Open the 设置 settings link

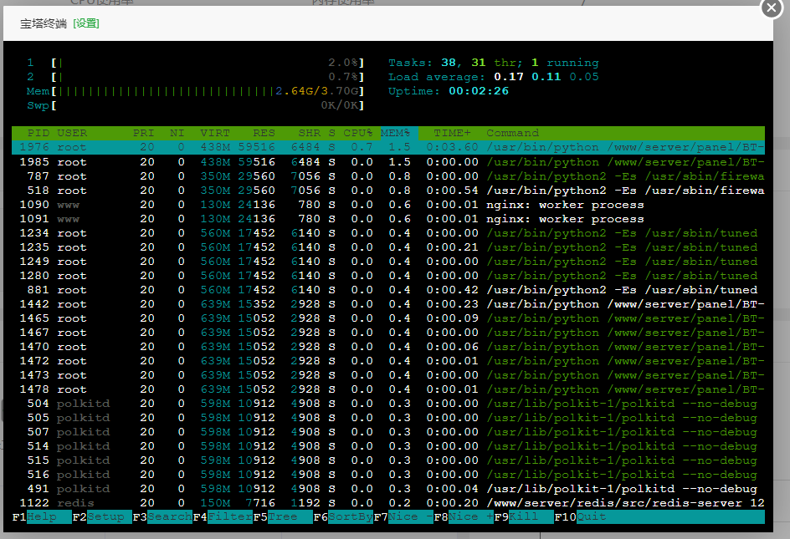pos(86,23)
